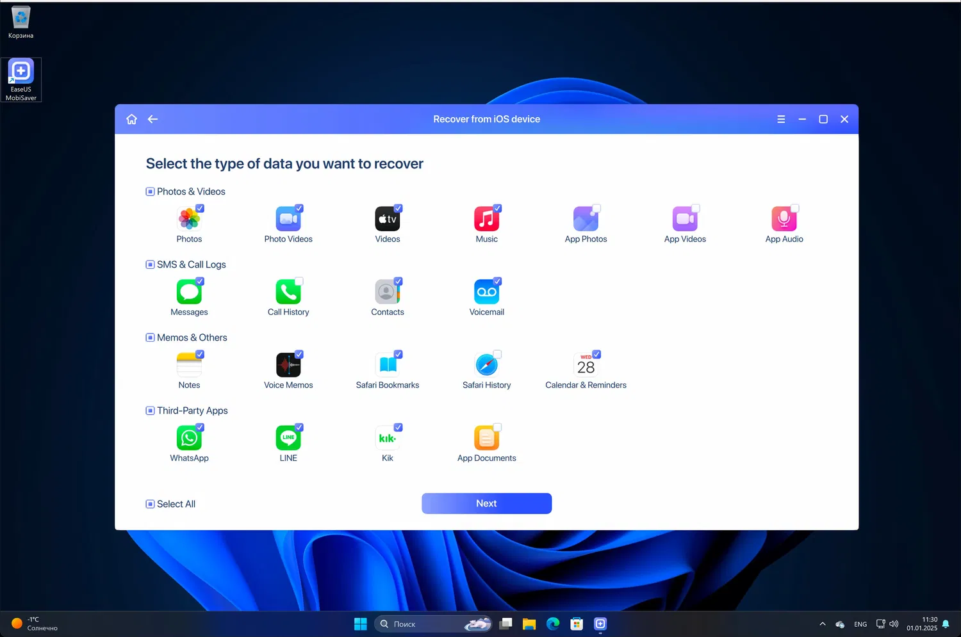Open the hamburger menu in title bar
Screen dimensions: 961x637
[x=781, y=119]
